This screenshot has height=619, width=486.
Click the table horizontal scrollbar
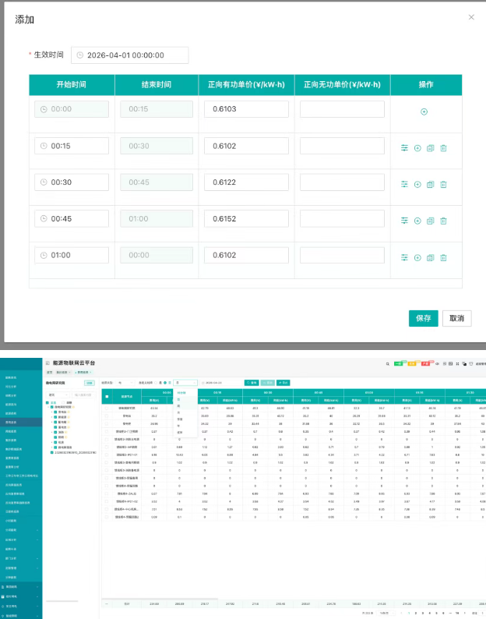click(160, 599)
